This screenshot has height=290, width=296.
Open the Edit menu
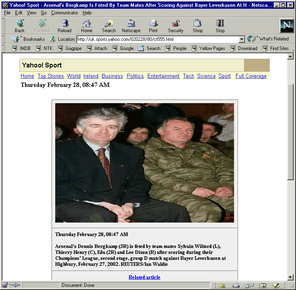[19, 13]
